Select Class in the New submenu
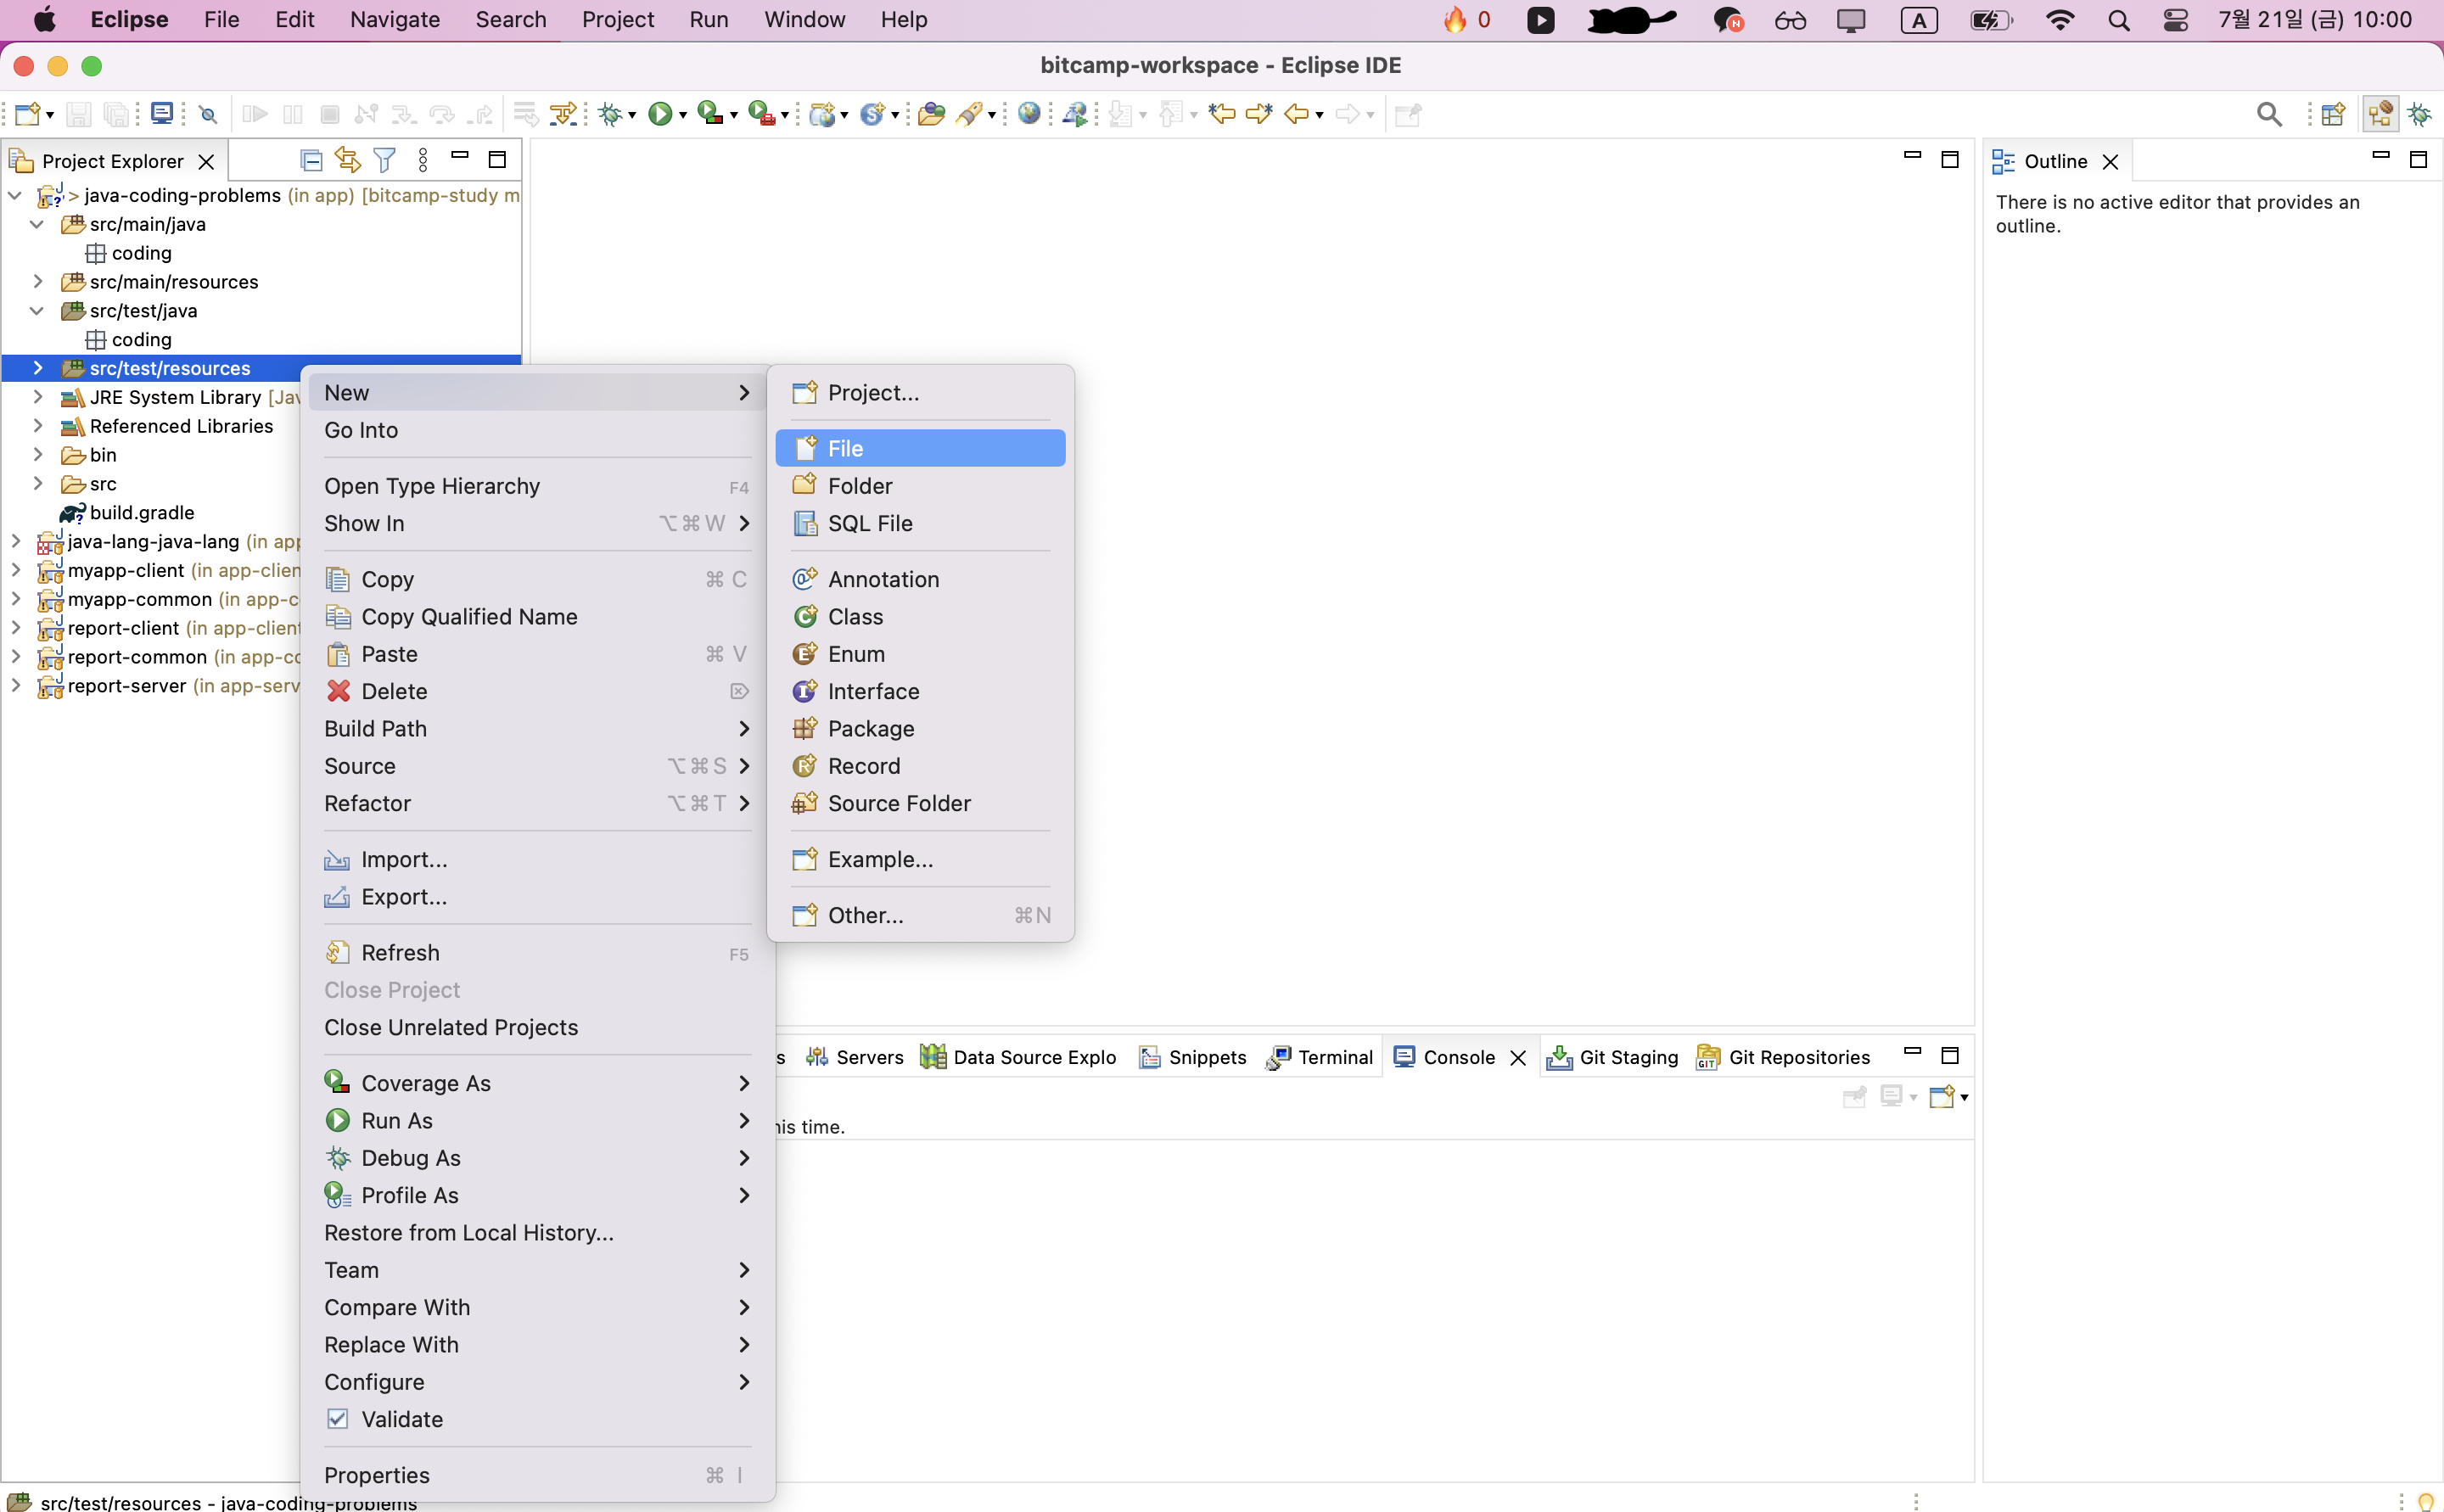2444x1512 pixels. coord(855,617)
